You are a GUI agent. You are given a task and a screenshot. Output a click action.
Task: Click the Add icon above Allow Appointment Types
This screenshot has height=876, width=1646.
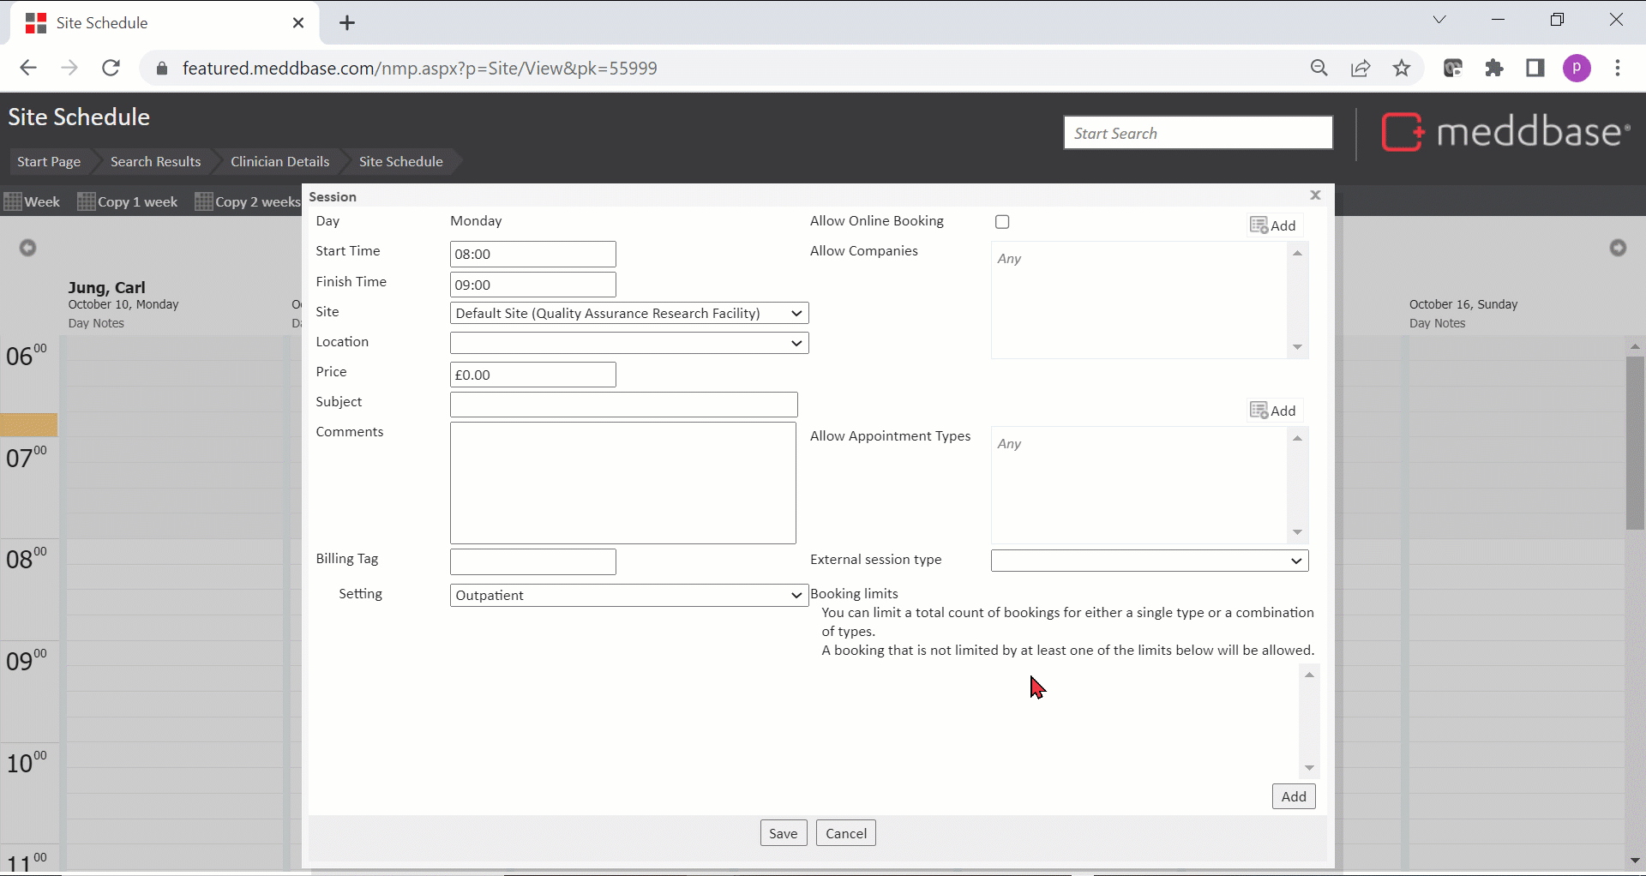coord(1273,411)
